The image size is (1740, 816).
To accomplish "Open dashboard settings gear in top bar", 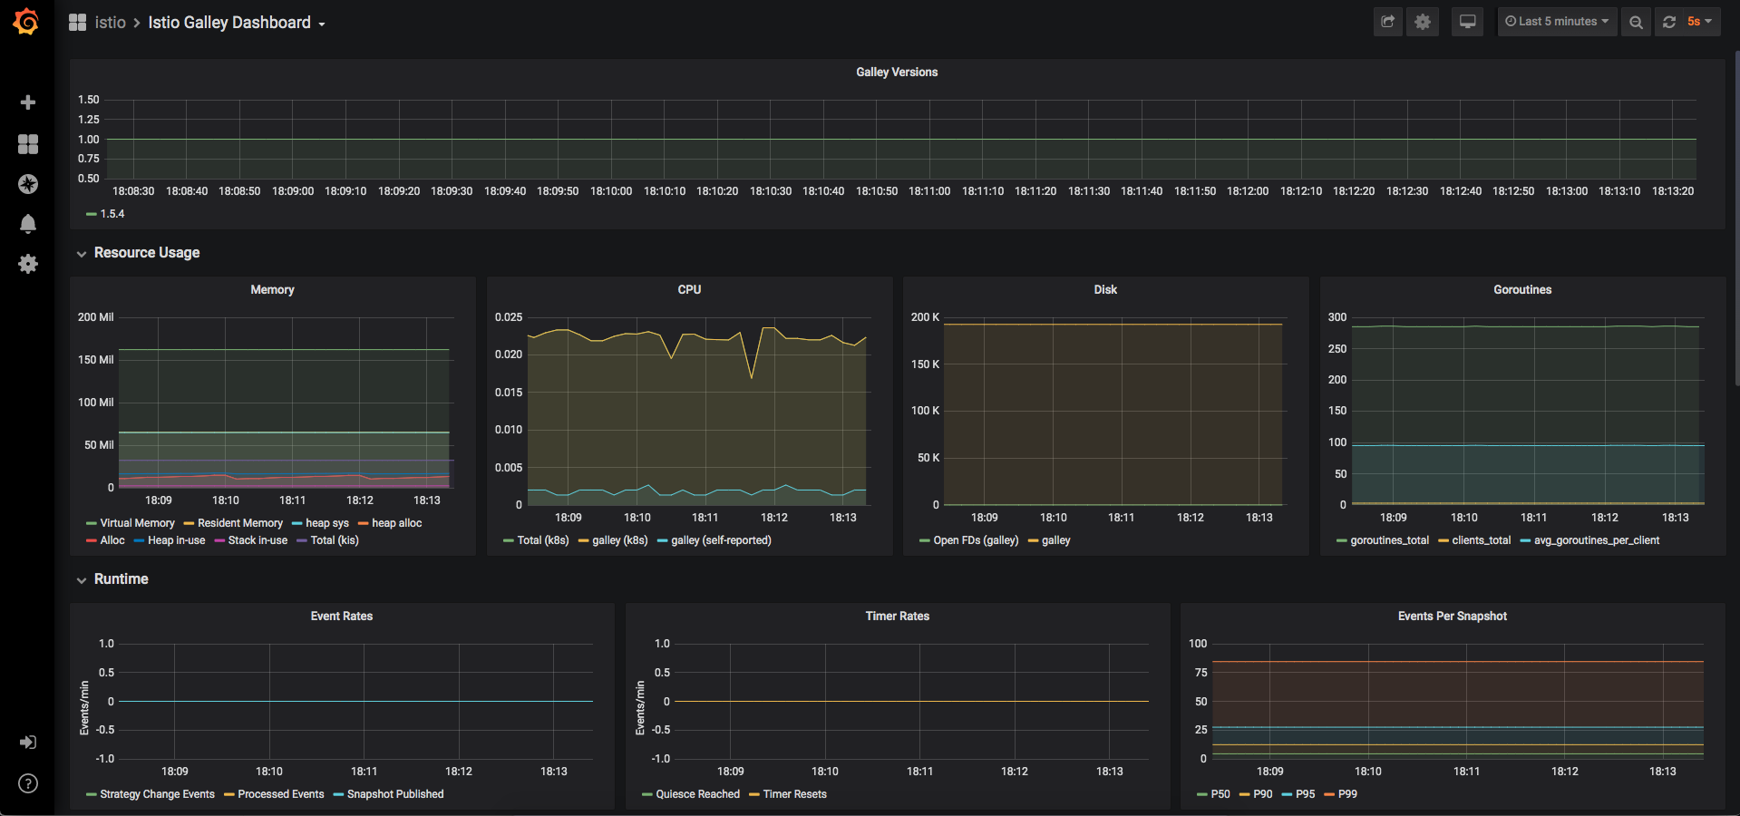I will tap(1423, 22).
